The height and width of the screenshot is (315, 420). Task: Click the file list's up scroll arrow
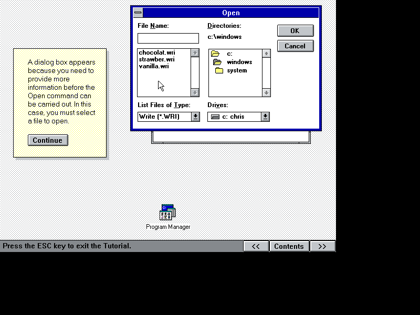195,52
